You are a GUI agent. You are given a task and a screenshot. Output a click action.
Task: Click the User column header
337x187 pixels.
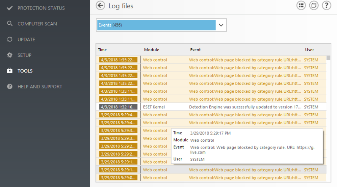(309, 50)
